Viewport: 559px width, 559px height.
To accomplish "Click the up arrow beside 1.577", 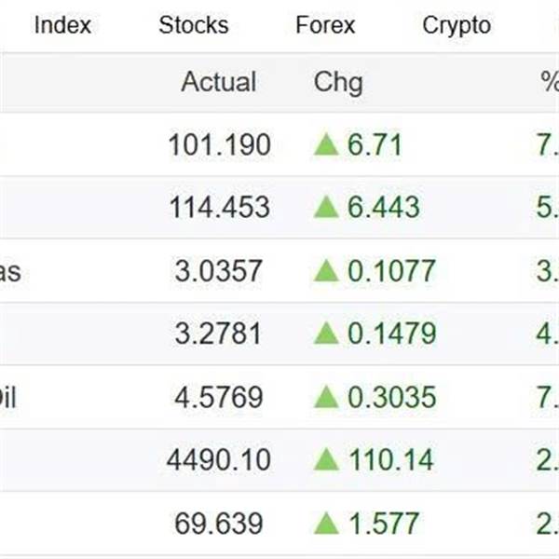I will pyautogui.click(x=326, y=523).
